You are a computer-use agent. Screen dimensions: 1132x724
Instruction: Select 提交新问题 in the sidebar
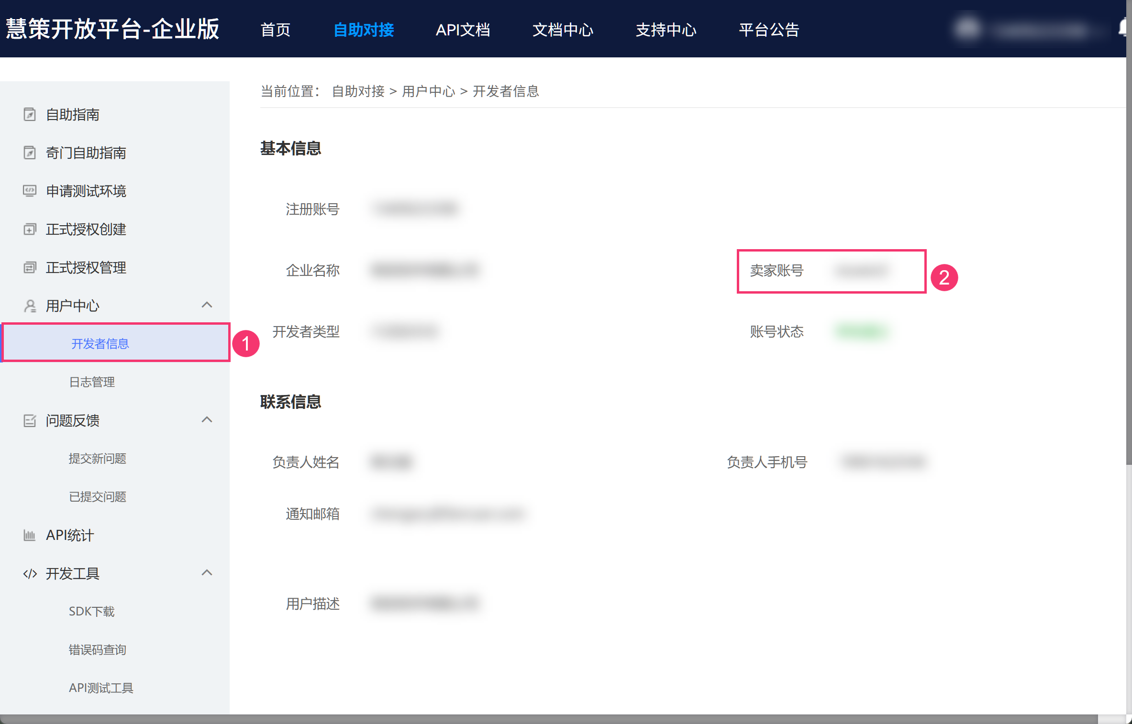click(x=97, y=459)
